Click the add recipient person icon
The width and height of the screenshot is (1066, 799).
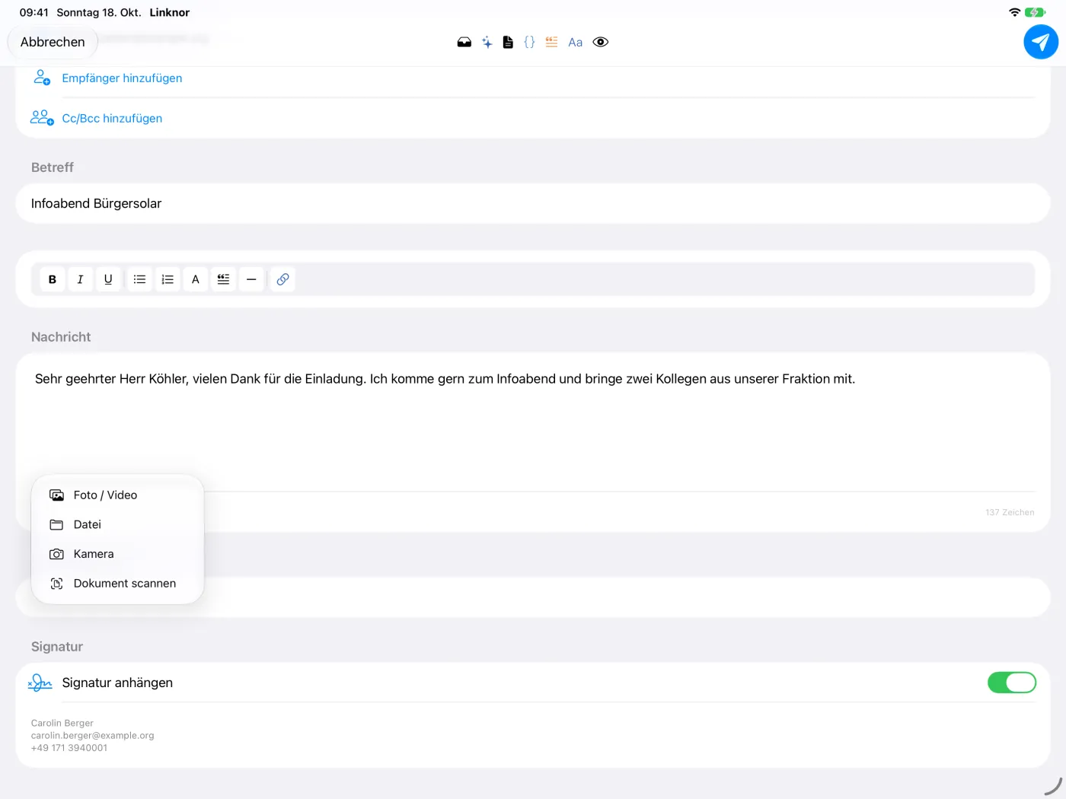pyautogui.click(x=42, y=78)
